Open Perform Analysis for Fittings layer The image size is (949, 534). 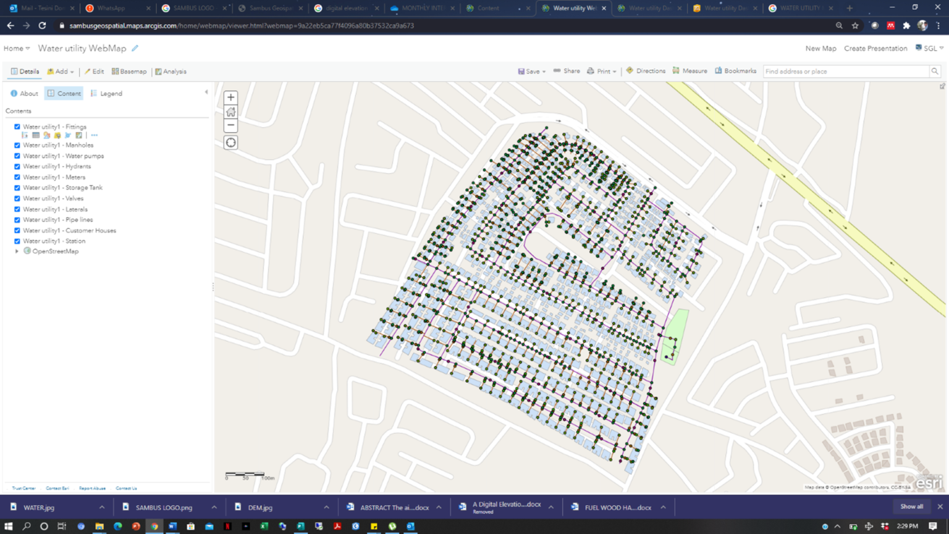(x=68, y=135)
